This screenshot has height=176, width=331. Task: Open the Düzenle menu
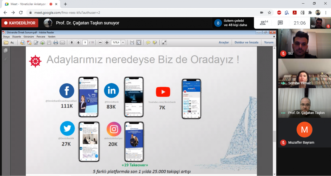[17, 37]
